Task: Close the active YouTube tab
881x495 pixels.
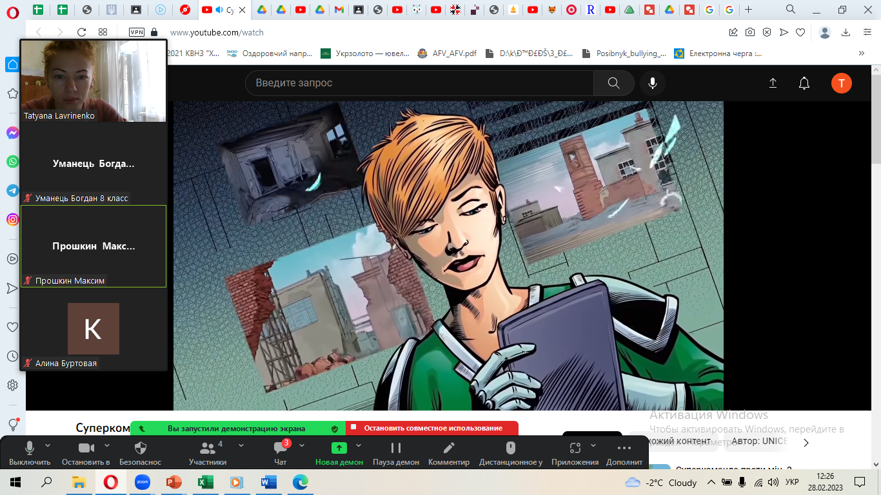Action: pos(244,10)
